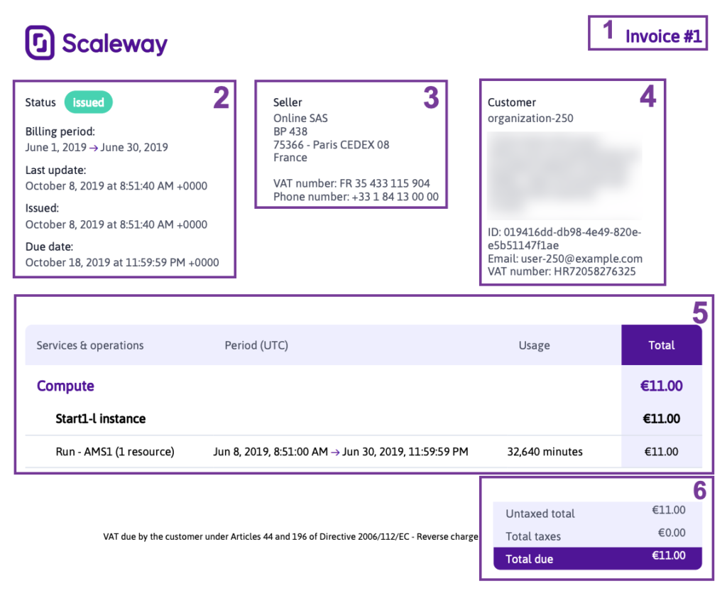Click the customer VAT number HR72058276325
The height and width of the screenshot is (591, 727).
595,271
